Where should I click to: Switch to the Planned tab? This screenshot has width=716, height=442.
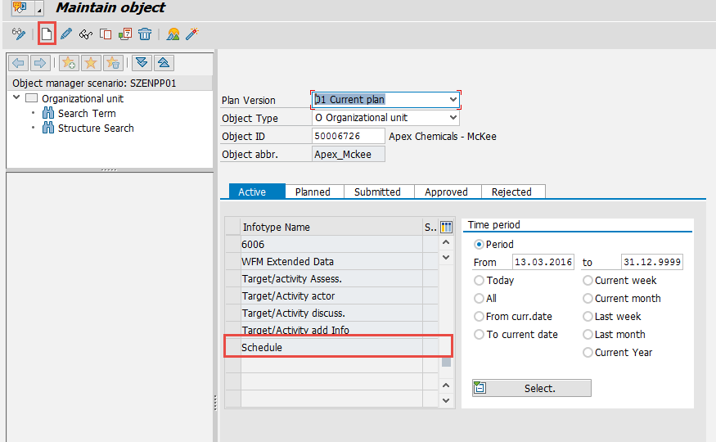click(x=313, y=192)
